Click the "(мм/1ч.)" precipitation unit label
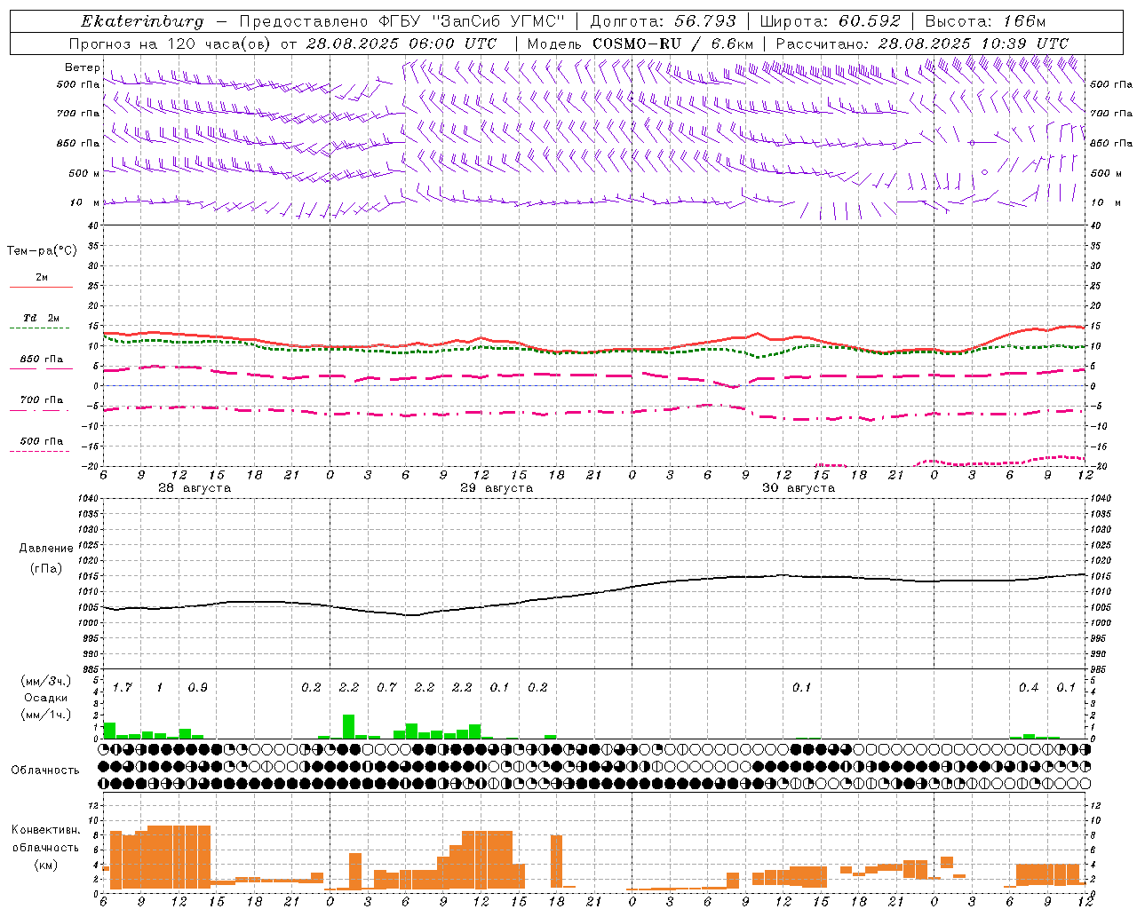Viewport: 1137px width, 909px height. (46, 715)
